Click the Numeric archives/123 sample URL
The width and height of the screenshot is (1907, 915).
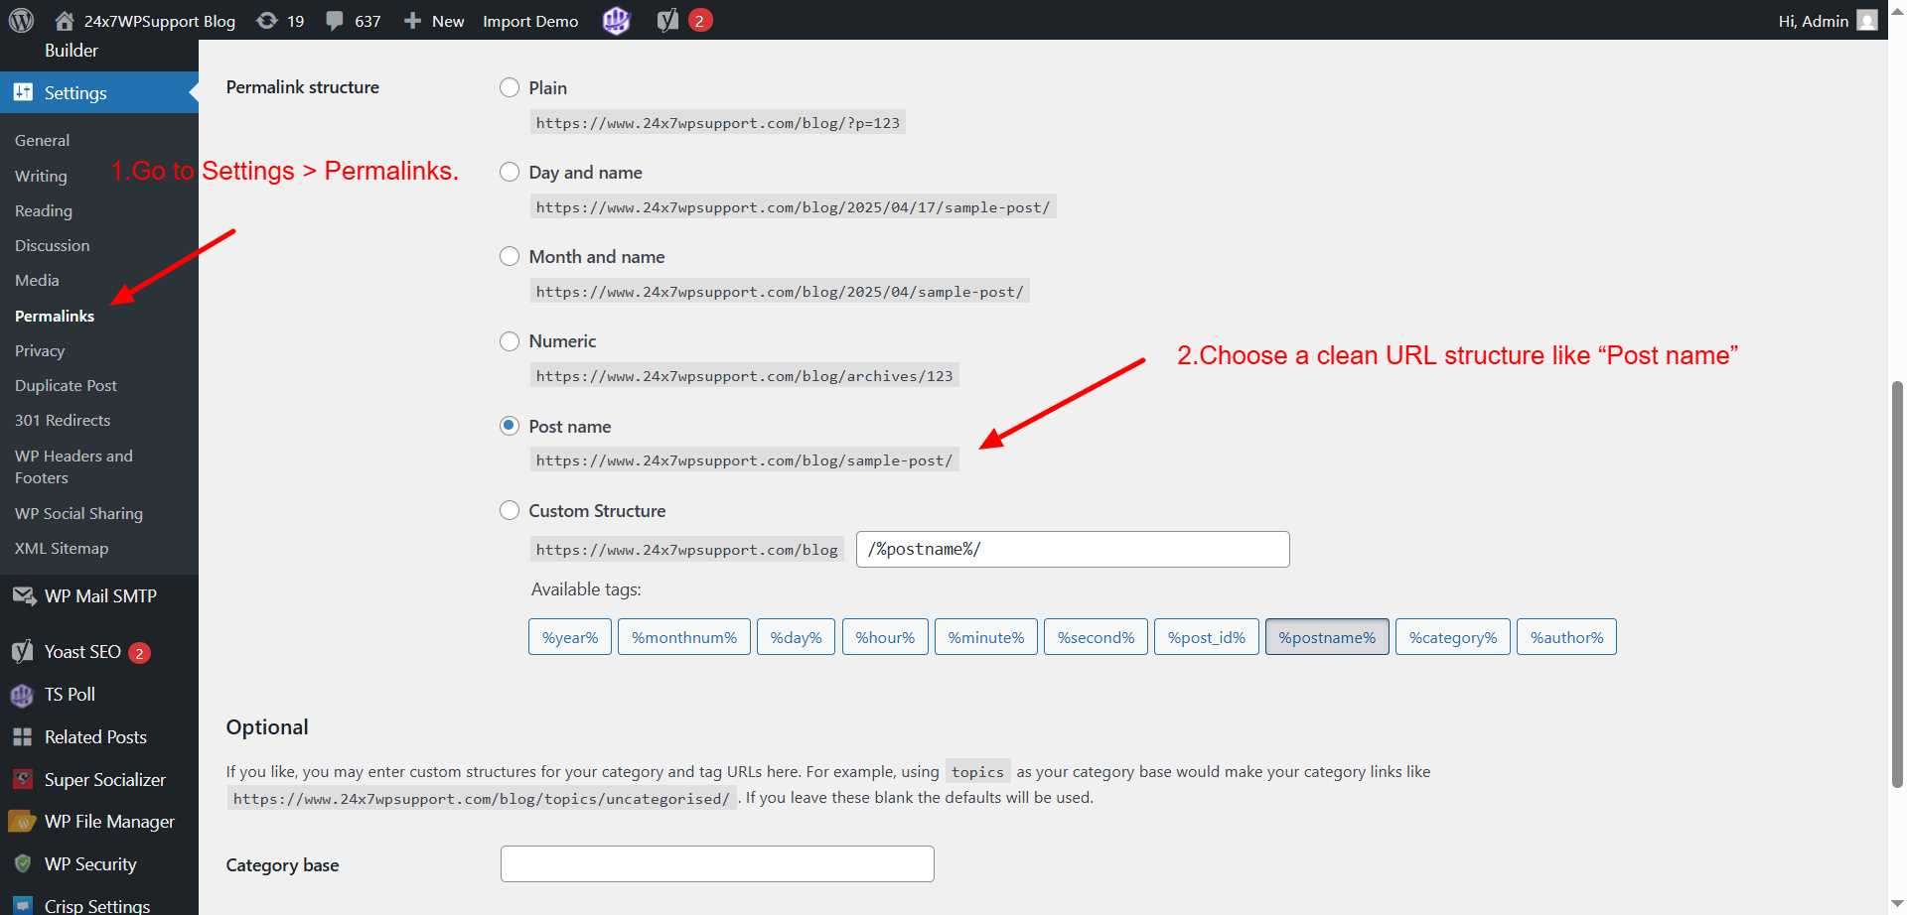pyautogui.click(x=744, y=376)
